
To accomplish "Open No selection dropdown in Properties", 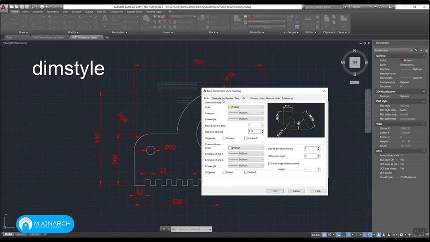I will pos(393,51).
